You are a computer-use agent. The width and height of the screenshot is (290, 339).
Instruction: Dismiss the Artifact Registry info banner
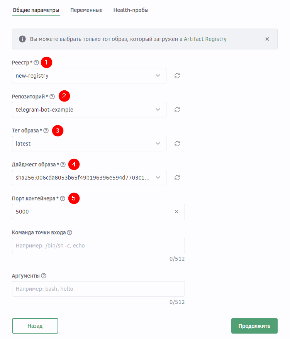click(x=267, y=39)
